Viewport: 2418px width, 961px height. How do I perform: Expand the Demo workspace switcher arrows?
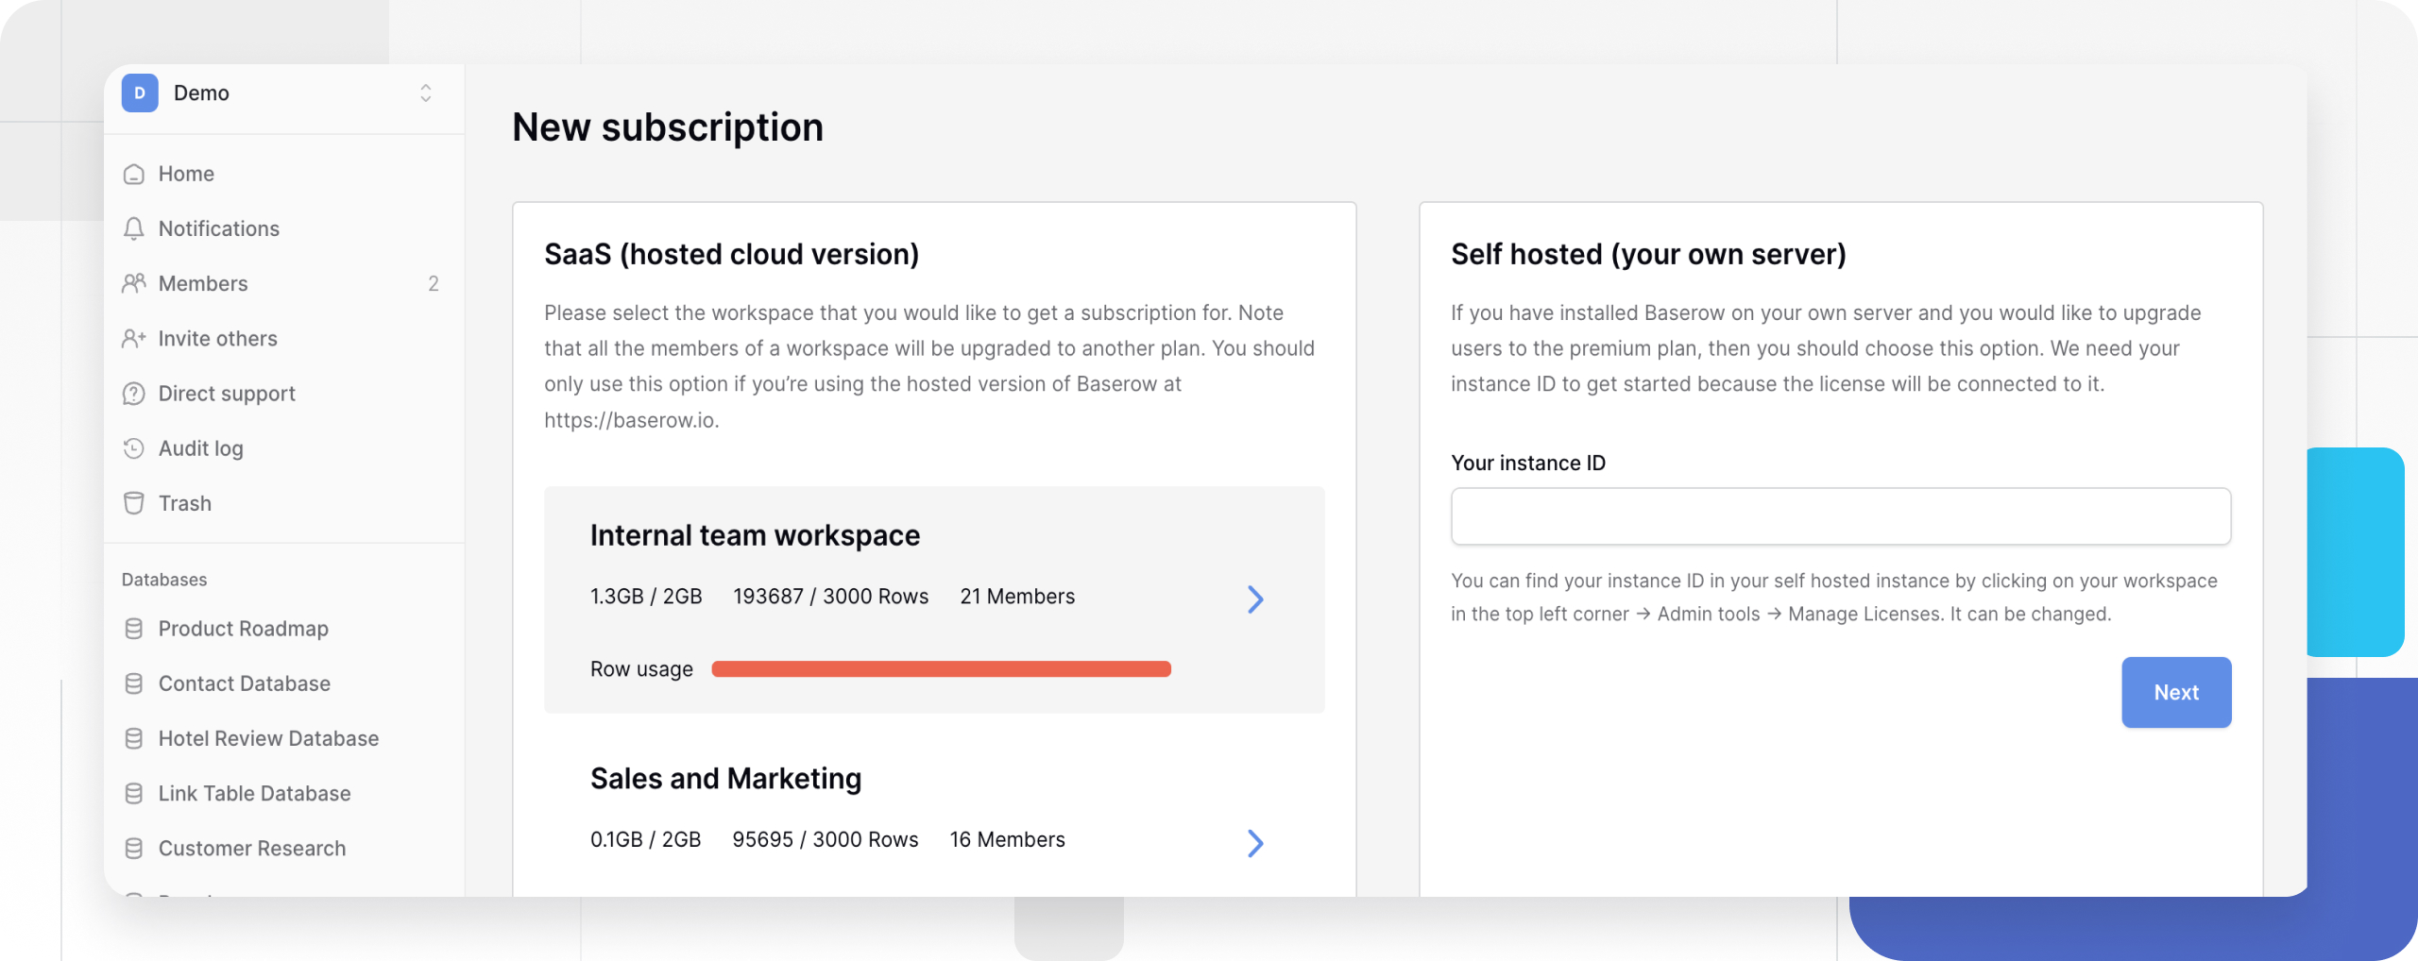[x=425, y=93]
